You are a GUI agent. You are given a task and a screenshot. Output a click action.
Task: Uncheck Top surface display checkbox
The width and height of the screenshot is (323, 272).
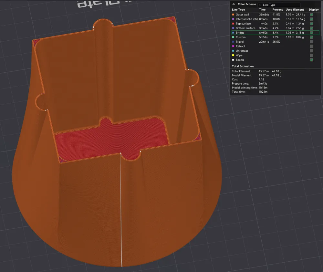tap(311, 24)
